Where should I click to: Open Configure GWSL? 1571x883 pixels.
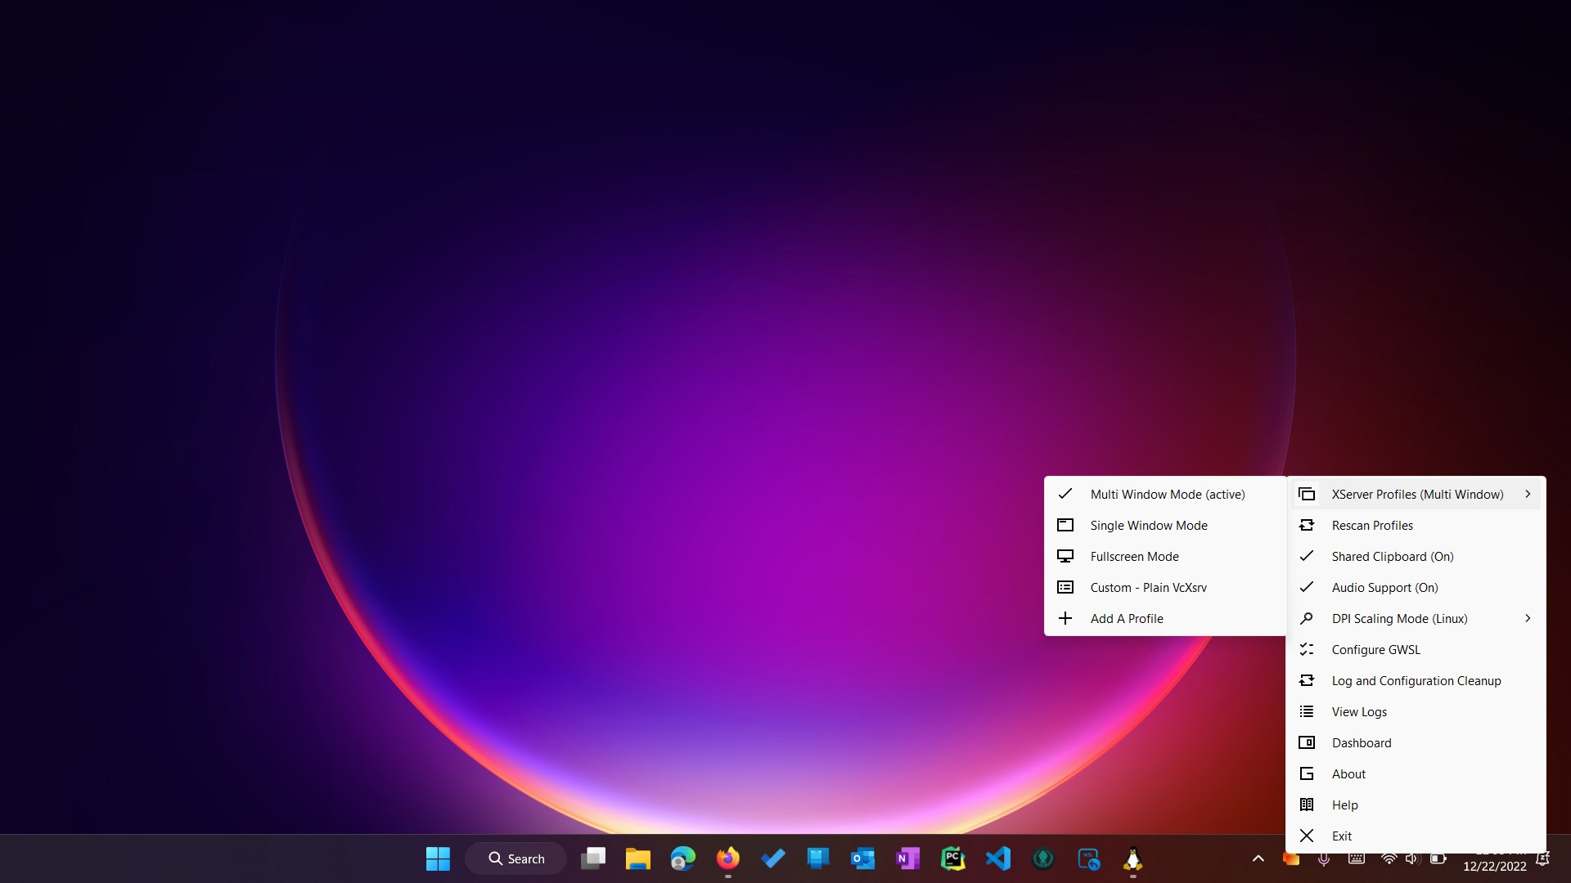[1375, 649]
